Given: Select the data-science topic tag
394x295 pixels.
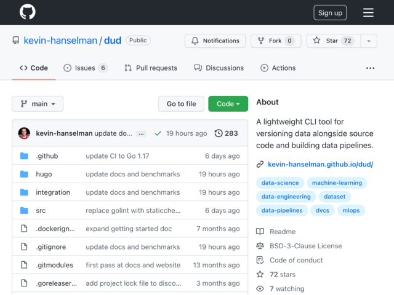Looking at the screenshot, I should click(x=280, y=183).
